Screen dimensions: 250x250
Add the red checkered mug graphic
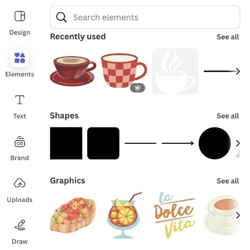(124, 71)
